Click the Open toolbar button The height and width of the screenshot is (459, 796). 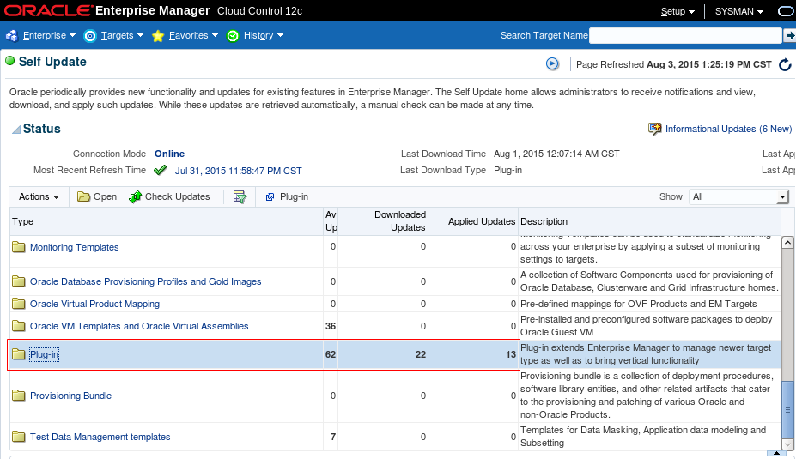[97, 196]
